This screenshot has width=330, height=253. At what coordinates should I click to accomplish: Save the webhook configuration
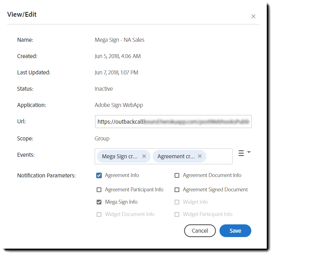(x=235, y=231)
